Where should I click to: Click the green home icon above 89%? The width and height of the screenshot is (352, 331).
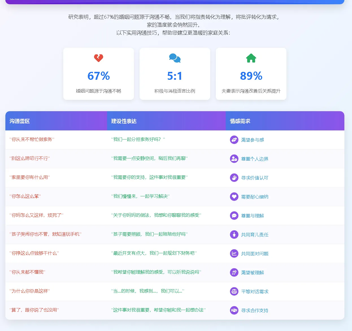[x=251, y=58]
